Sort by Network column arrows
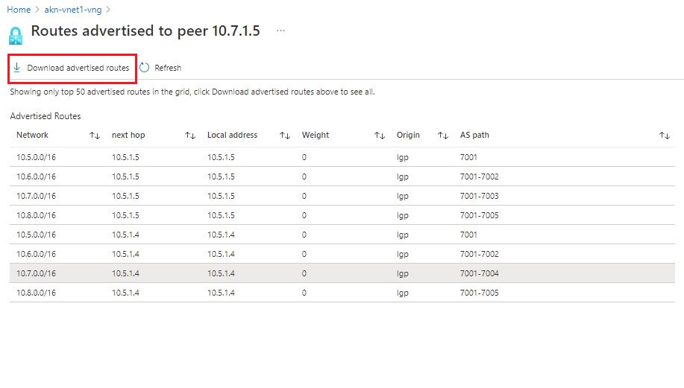The width and height of the screenshot is (684, 388). click(95, 136)
